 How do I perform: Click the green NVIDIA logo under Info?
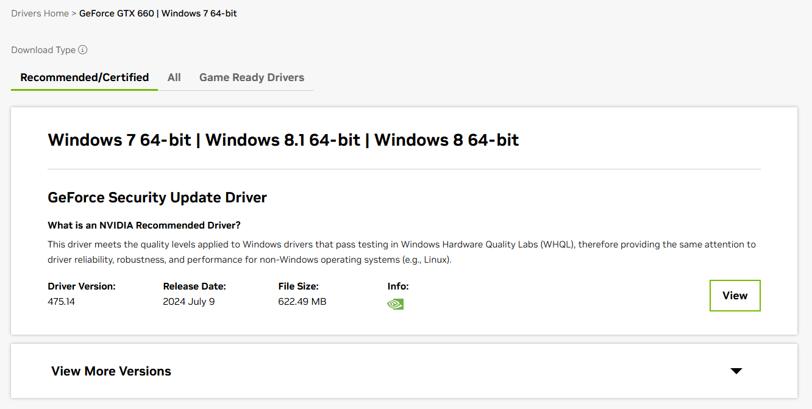[x=395, y=304]
